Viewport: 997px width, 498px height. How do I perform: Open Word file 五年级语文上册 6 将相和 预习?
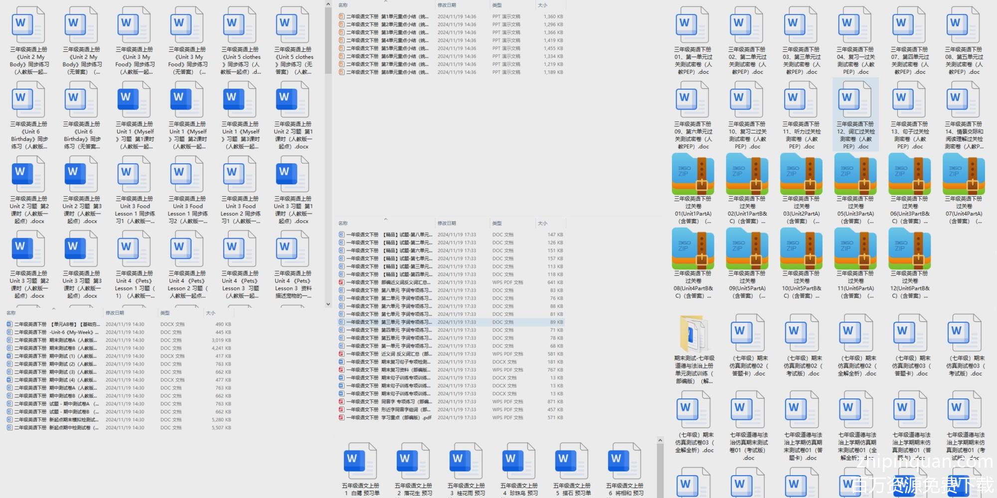pyautogui.click(x=625, y=461)
